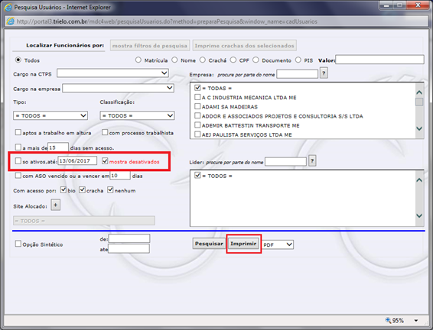Select the Crachá radio button
433x330 pixels.
[203, 60]
